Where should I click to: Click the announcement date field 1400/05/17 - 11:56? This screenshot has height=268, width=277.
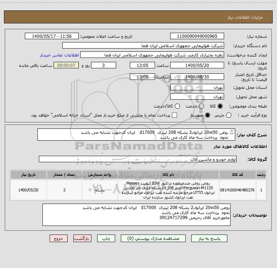coord(52,36)
